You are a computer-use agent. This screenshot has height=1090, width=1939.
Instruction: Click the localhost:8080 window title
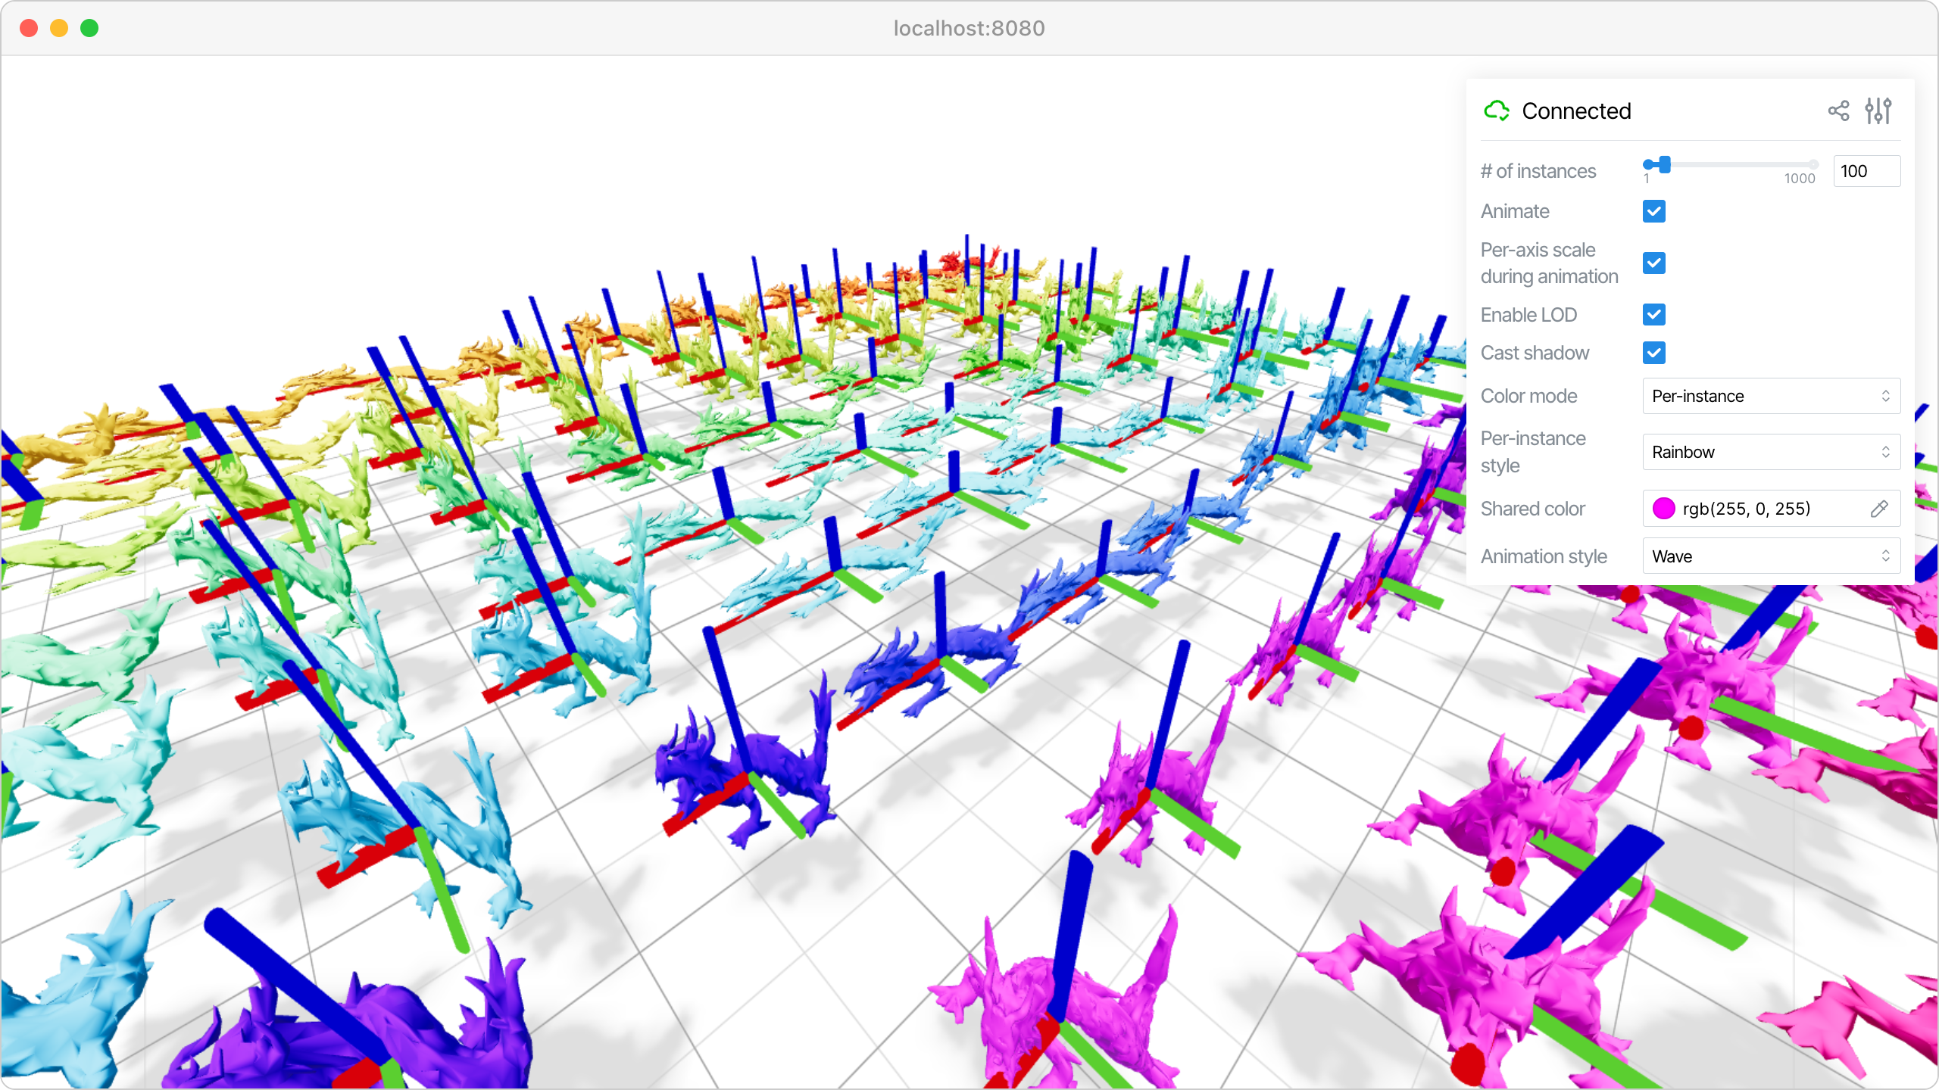[969, 28]
